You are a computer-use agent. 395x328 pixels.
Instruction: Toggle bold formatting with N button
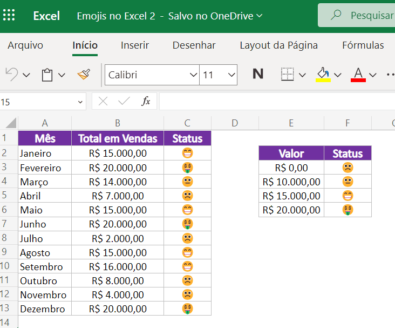258,75
